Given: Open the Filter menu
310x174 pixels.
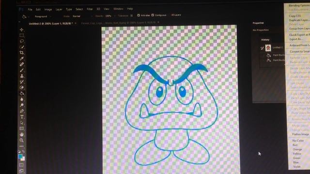Looking at the screenshot, I should pyautogui.click(x=90, y=9).
